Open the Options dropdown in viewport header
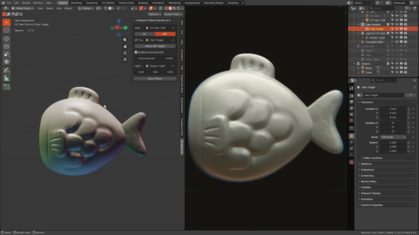 tap(155, 14)
